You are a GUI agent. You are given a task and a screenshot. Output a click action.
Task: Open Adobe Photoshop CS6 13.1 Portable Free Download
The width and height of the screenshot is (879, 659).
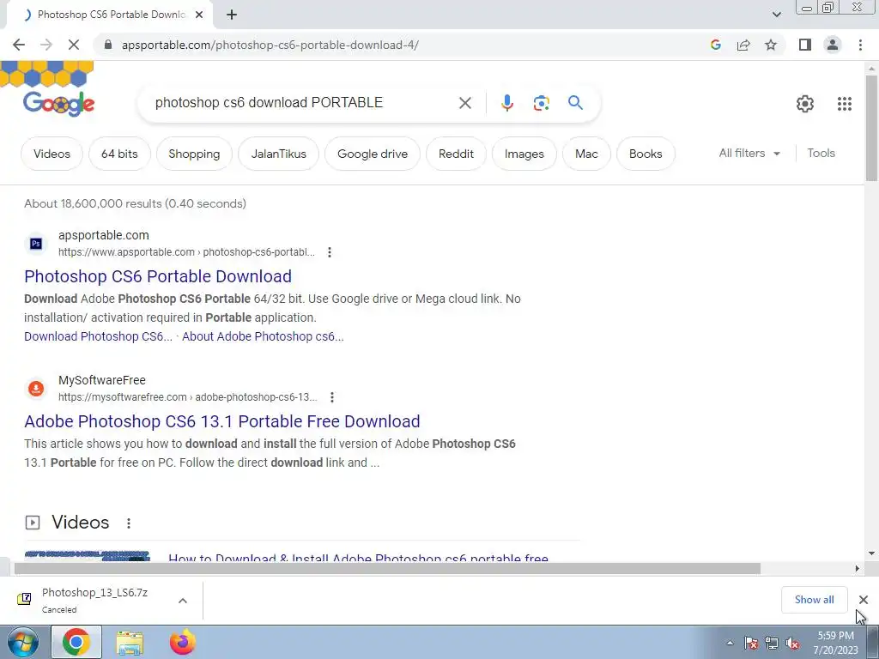point(222,421)
